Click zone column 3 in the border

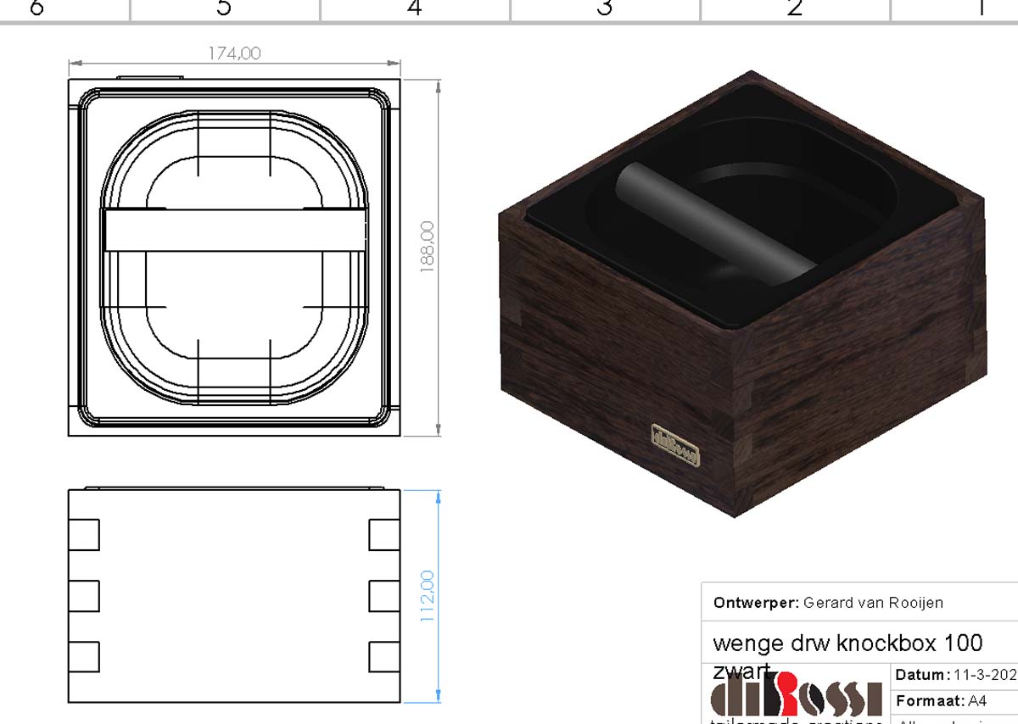coord(604,9)
